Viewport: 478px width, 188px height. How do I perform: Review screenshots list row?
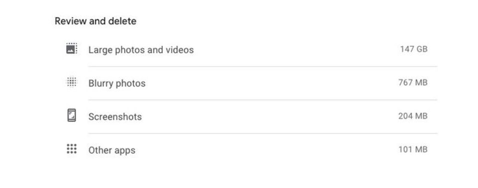click(247, 117)
